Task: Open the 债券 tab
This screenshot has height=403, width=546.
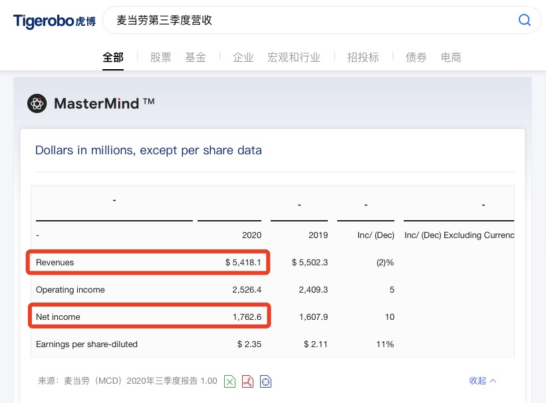Action: [416, 57]
